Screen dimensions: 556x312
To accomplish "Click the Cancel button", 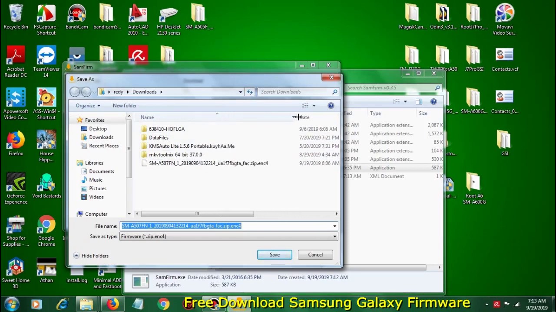I will (315, 255).
